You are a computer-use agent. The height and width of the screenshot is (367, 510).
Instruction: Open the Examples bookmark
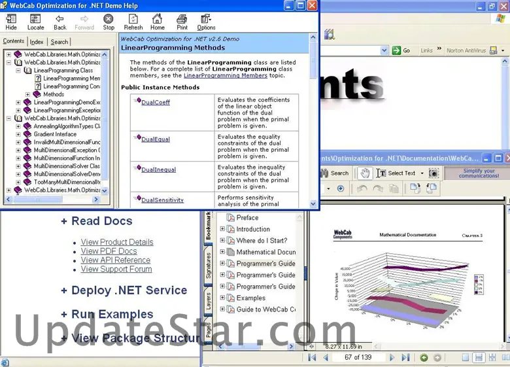click(246, 298)
